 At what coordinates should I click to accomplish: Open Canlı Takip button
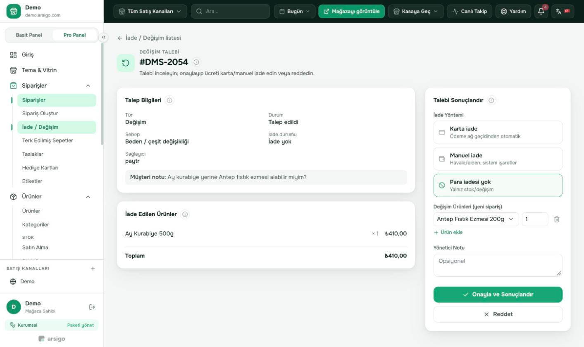[x=470, y=11]
